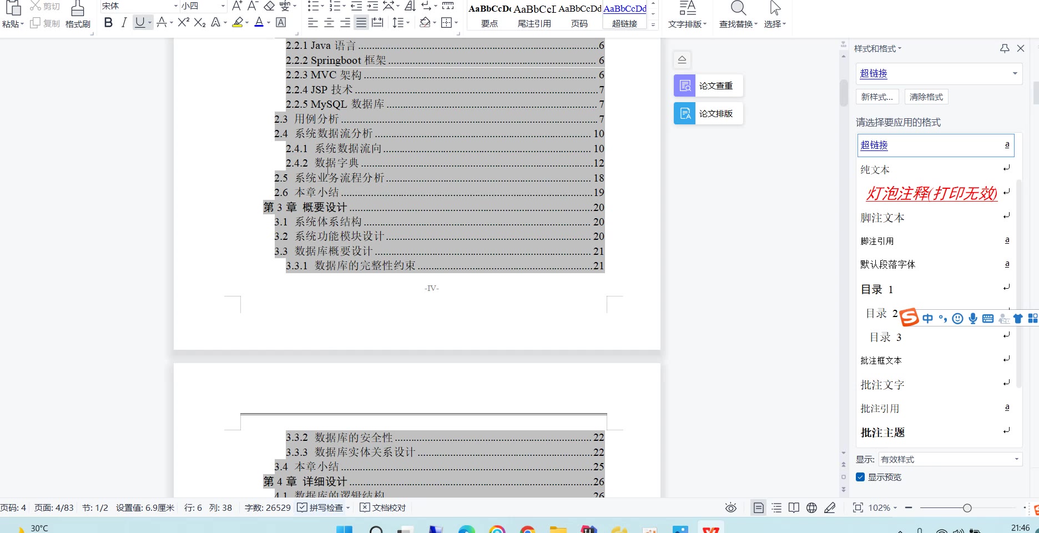The width and height of the screenshot is (1039, 533).
Task: Click the taskbar clock showing 21:46
Action: (x=1020, y=528)
